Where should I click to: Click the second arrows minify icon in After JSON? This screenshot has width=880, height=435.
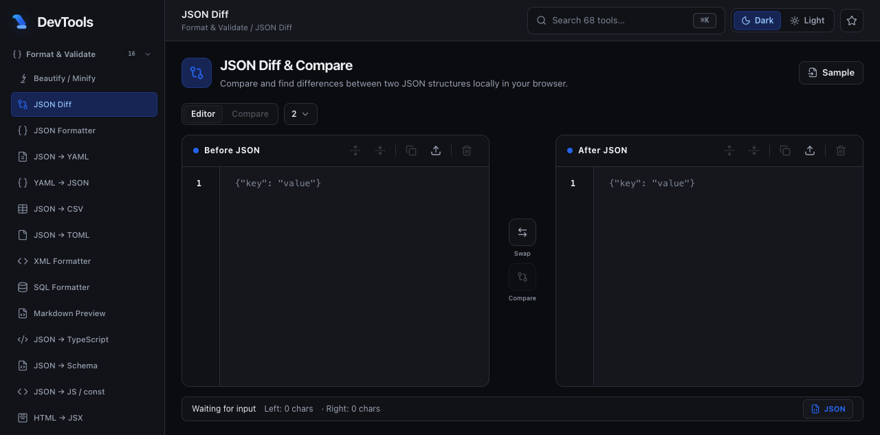(754, 150)
